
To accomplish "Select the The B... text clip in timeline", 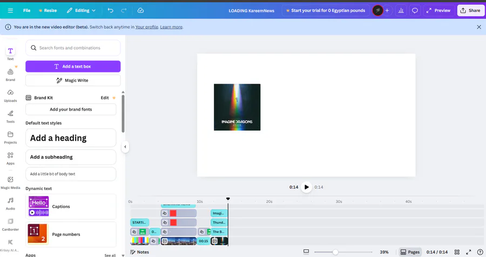I will (x=219, y=232).
